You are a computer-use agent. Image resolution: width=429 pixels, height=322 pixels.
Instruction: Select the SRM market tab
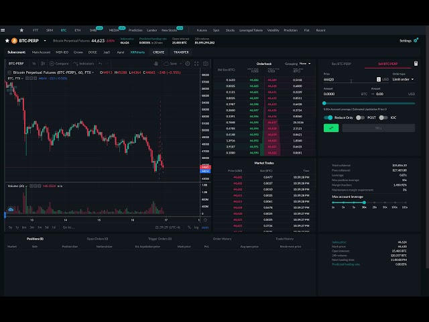(50, 30)
